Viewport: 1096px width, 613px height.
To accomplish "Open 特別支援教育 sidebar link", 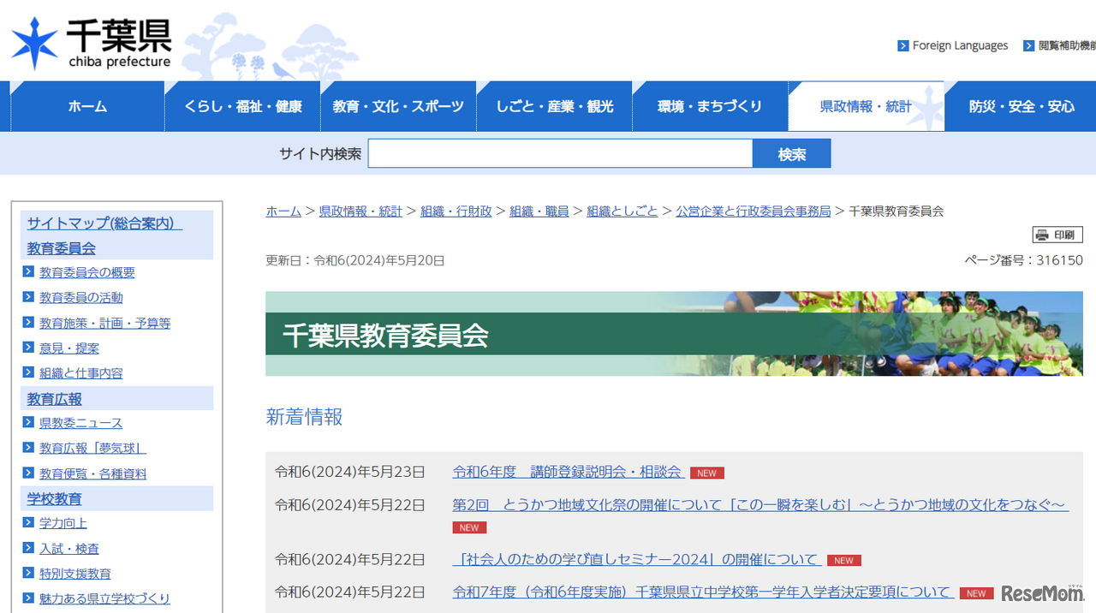I will (x=75, y=574).
